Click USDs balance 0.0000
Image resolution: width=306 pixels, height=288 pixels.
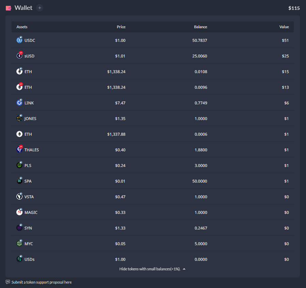(x=201, y=259)
